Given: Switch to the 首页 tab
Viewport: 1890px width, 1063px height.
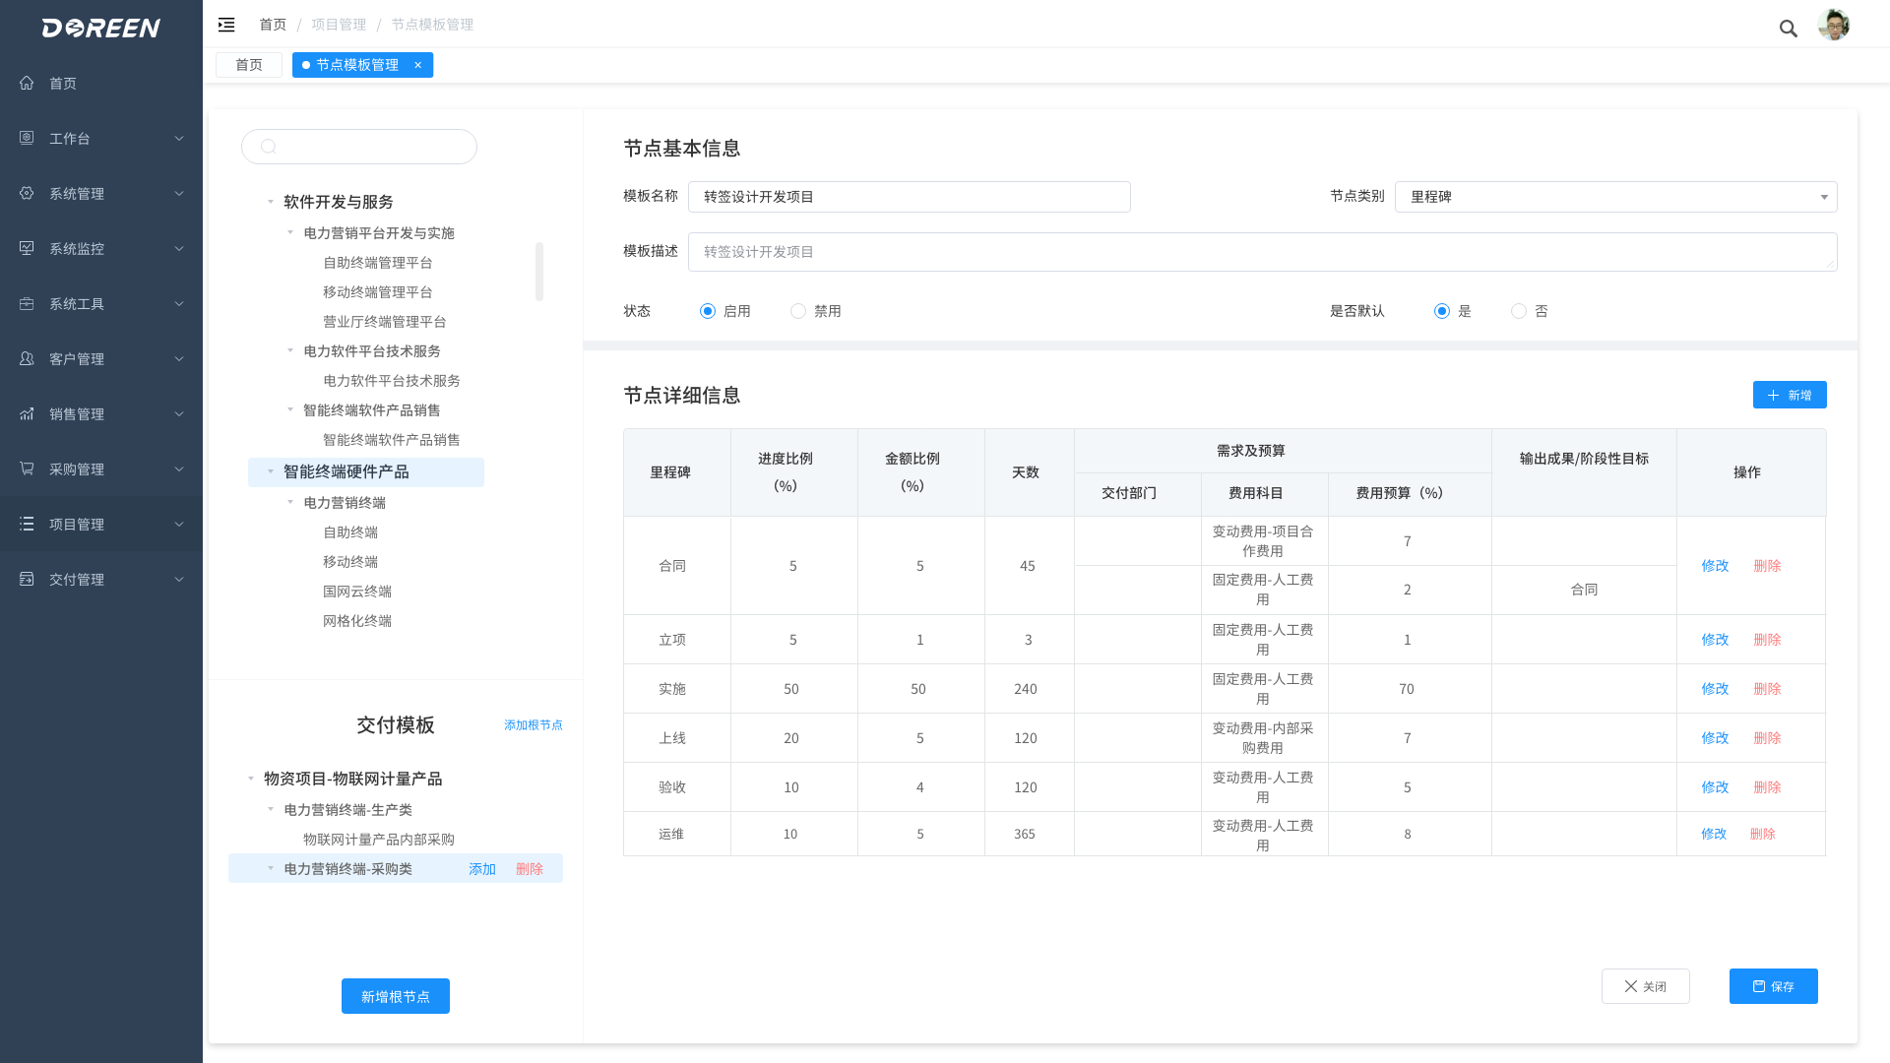Looking at the screenshot, I should 249,65.
